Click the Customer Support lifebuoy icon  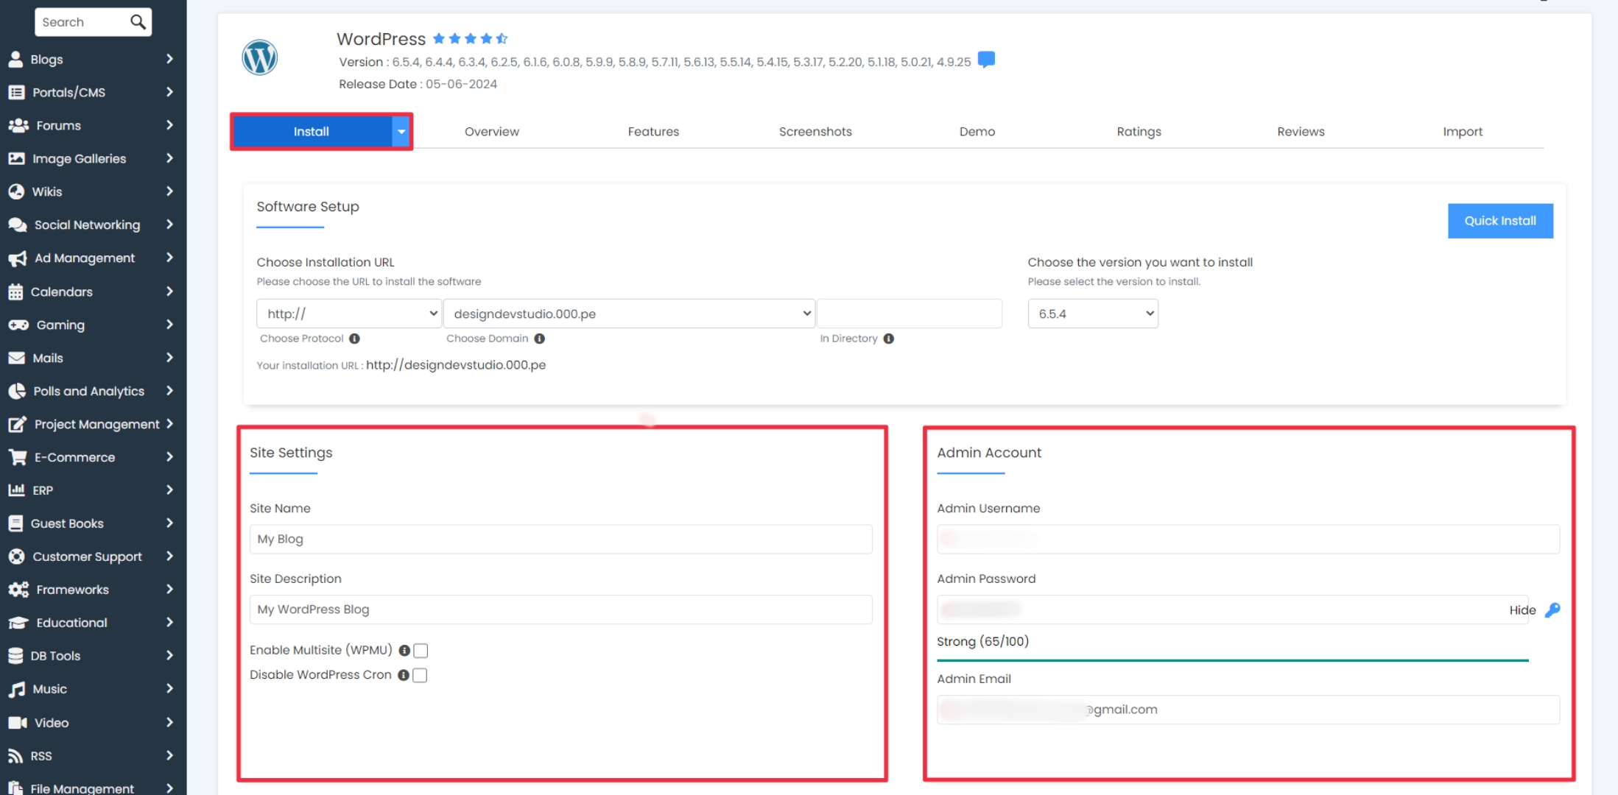click(x=16, y=556)
